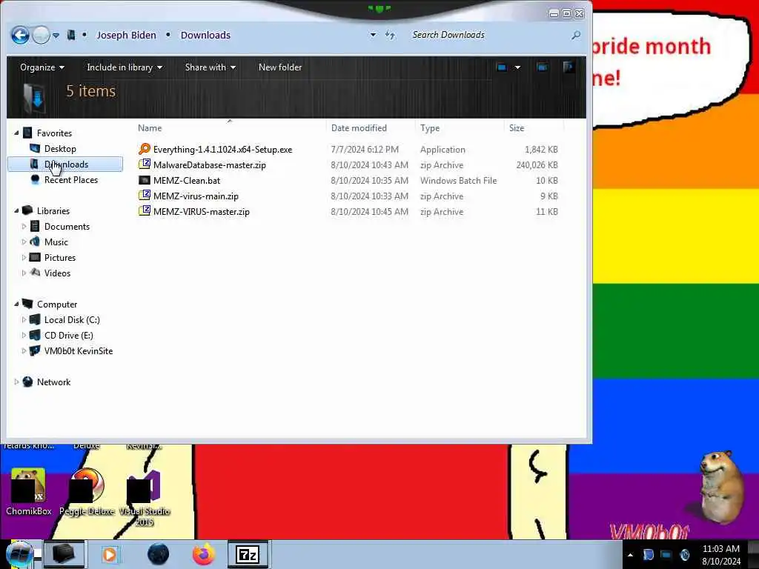Viewport: 759px width, 569px height.
Task: Launch Firefox from the taskbar
Action: (x=204, y=554)
